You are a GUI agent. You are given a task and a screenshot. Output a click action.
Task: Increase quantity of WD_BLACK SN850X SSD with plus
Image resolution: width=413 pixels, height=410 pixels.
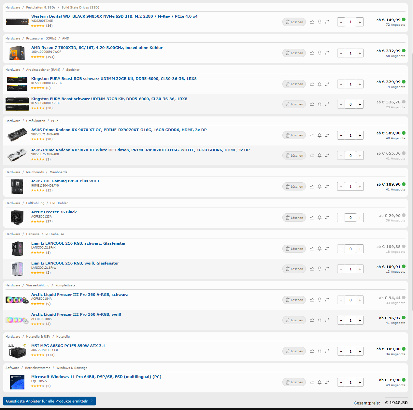click(360, 22)
